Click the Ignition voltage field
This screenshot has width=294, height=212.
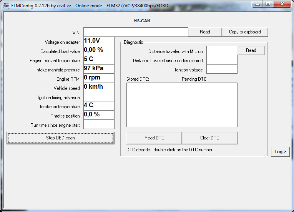click(x=222, y=69)
